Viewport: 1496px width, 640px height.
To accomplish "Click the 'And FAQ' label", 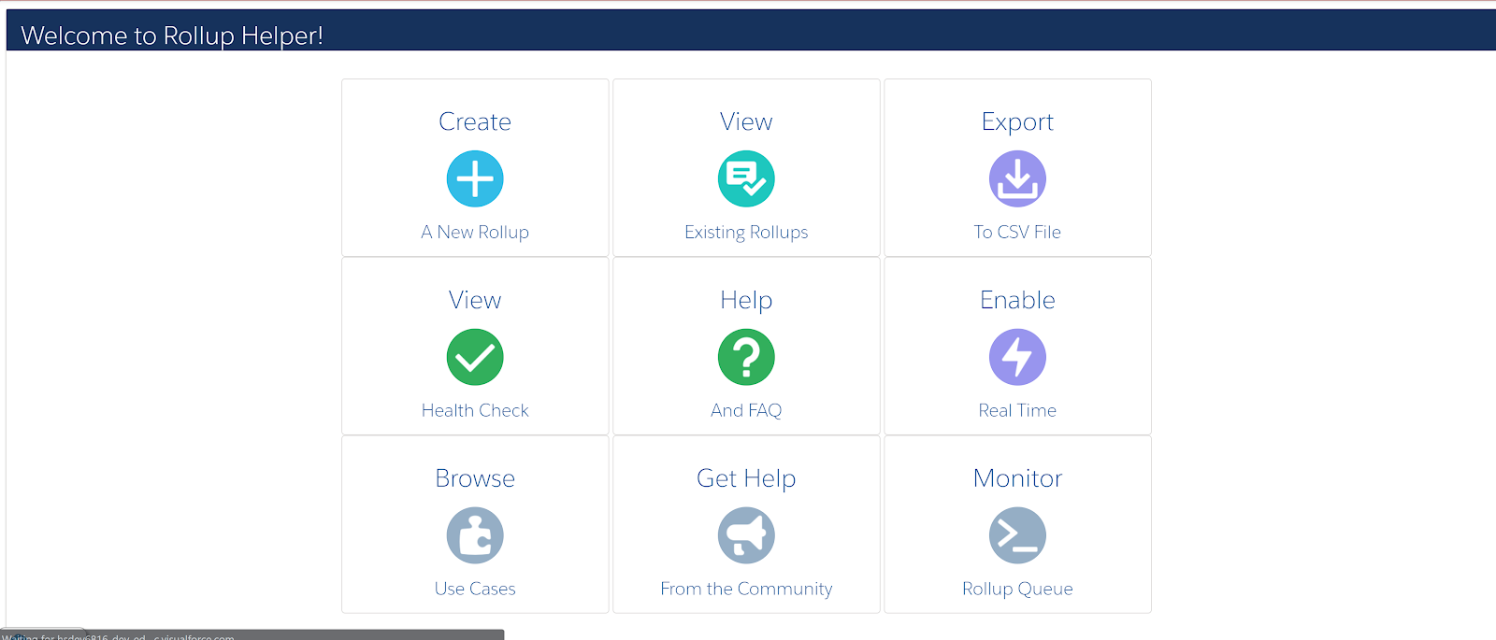I will [746, 410].
